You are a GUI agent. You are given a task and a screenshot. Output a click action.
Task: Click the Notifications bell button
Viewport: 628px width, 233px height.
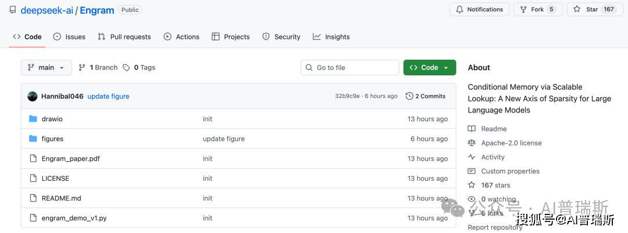click(x=479, y=9)
